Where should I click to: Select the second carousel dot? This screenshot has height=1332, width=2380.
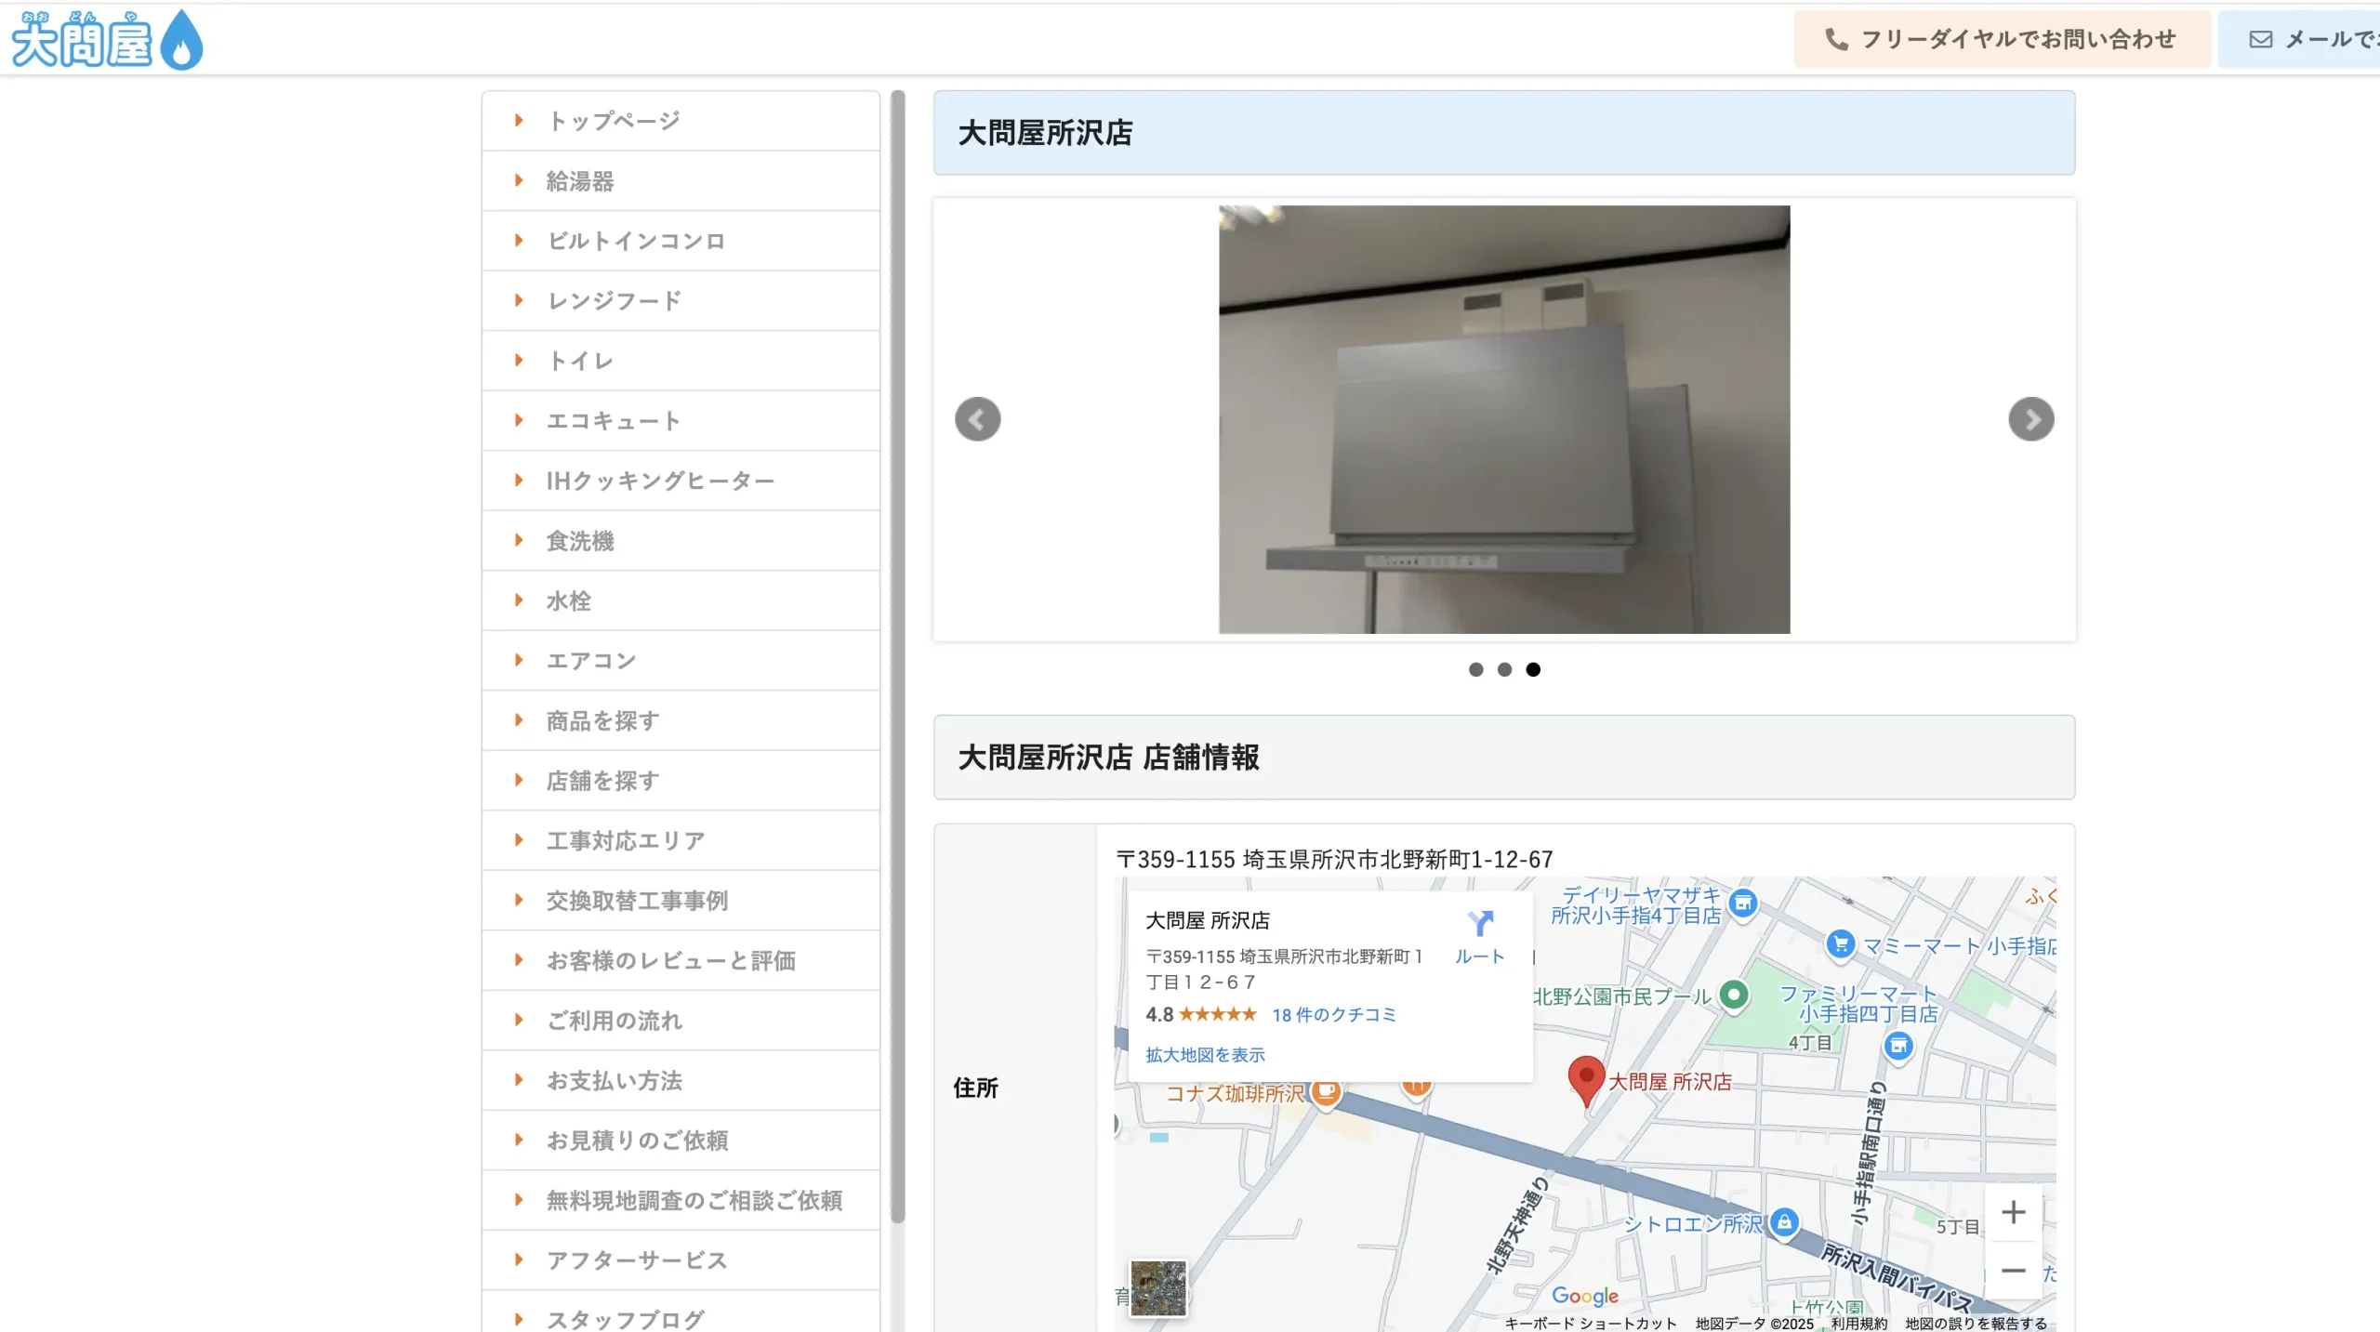(1504, 669)
